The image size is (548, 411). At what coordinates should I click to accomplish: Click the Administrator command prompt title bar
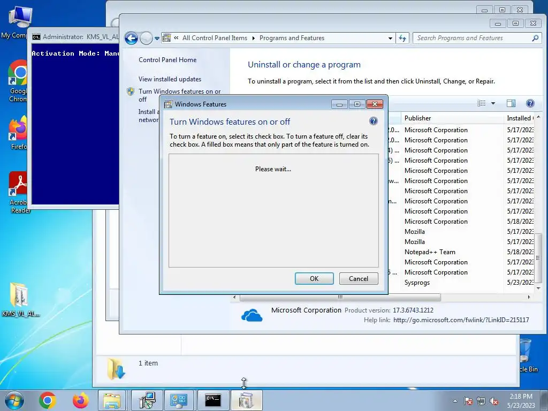[x=75, y=37]
